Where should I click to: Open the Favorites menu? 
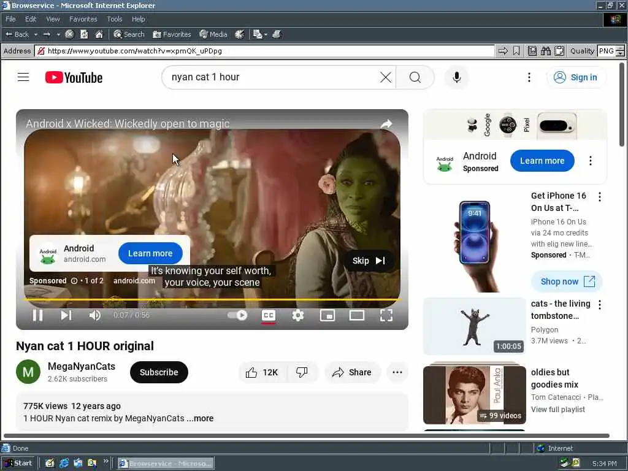coord(83,19)
